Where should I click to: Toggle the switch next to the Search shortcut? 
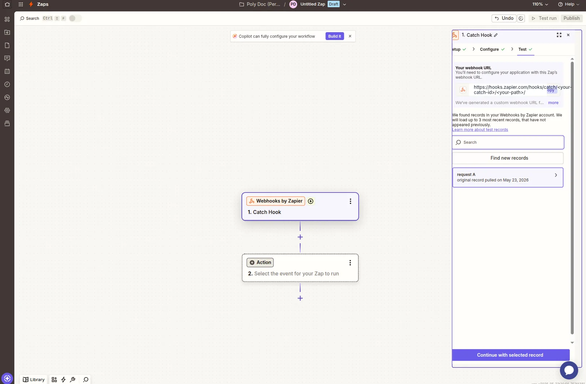[75, 18]
